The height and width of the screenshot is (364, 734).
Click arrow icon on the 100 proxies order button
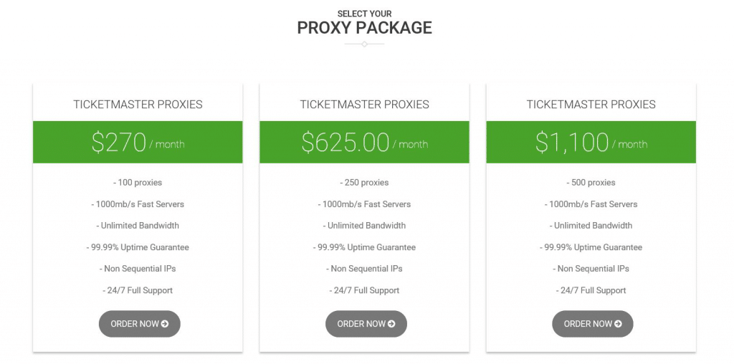coord(165,324)
